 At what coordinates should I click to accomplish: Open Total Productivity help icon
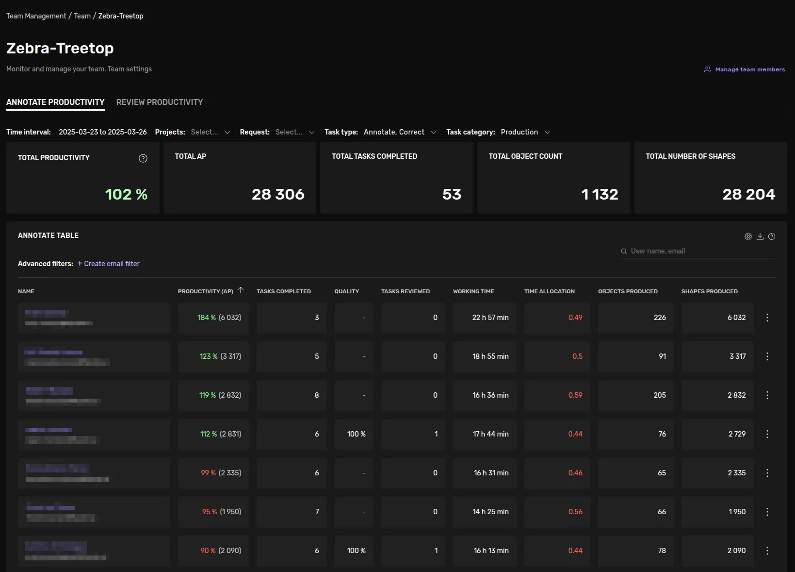(x=143, y=158)
